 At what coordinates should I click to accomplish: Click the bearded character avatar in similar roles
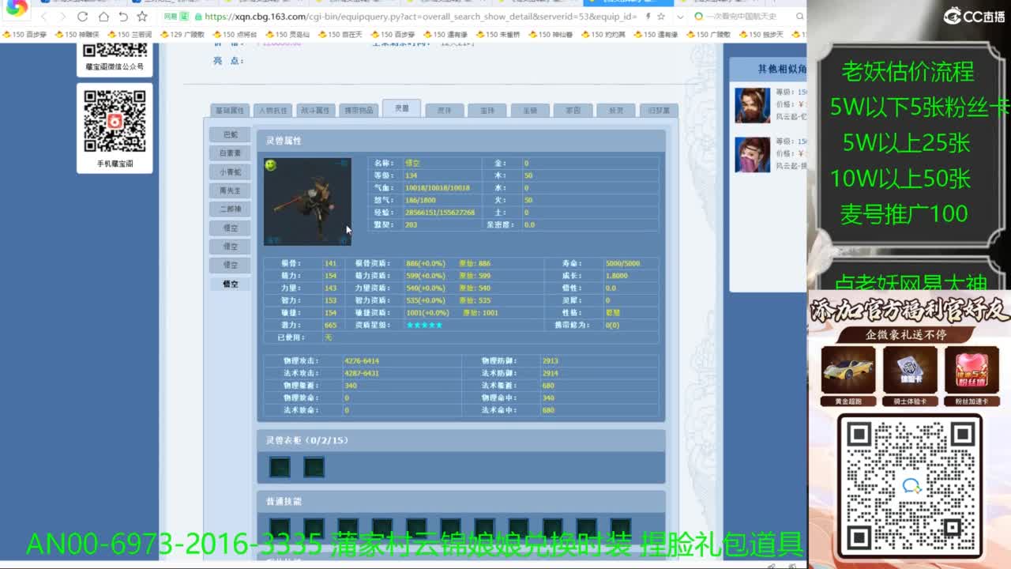tap(752, 105)
